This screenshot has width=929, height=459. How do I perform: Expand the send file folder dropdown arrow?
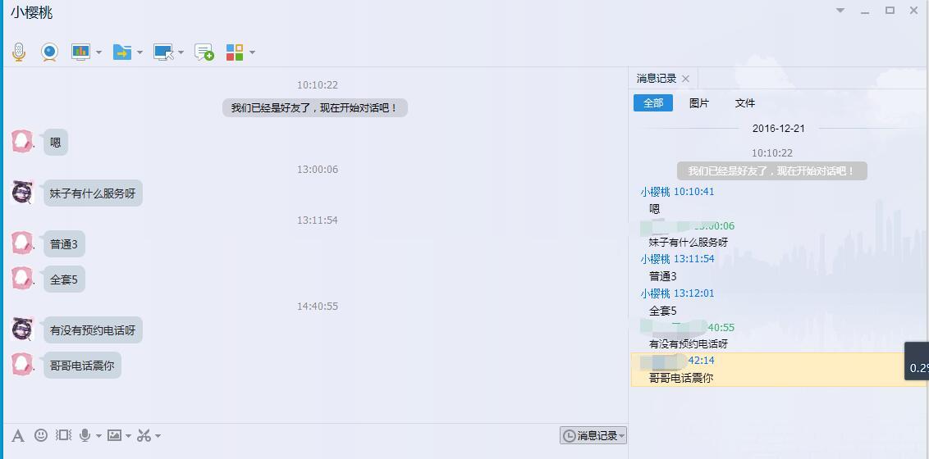tap(140, 52)
